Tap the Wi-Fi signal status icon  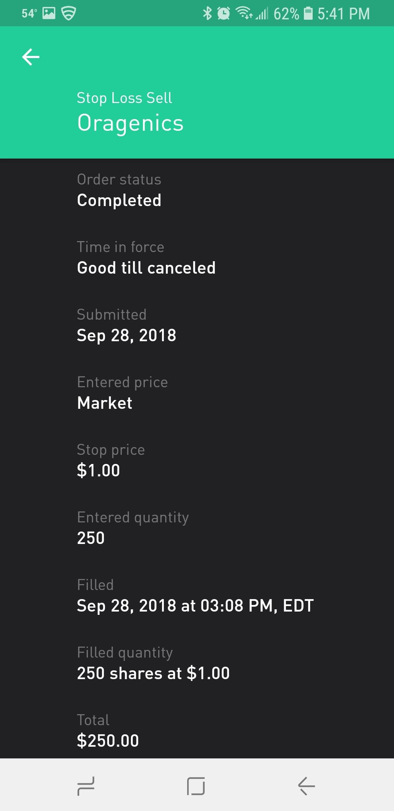[244, 13]
